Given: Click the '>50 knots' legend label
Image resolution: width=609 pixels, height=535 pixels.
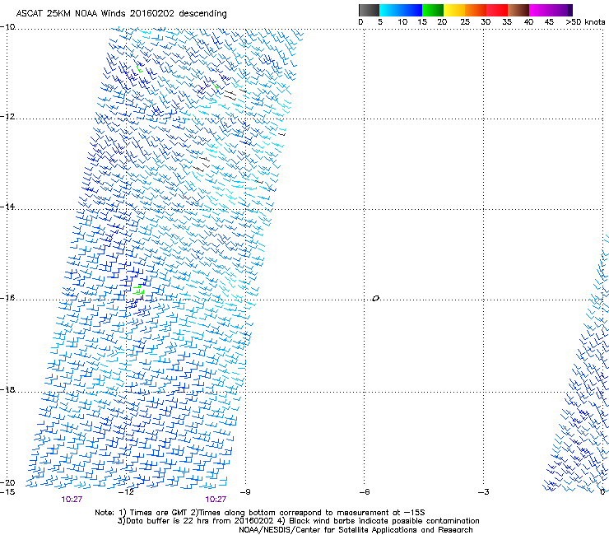Looking at the screenshot, I should pos(585,22).
